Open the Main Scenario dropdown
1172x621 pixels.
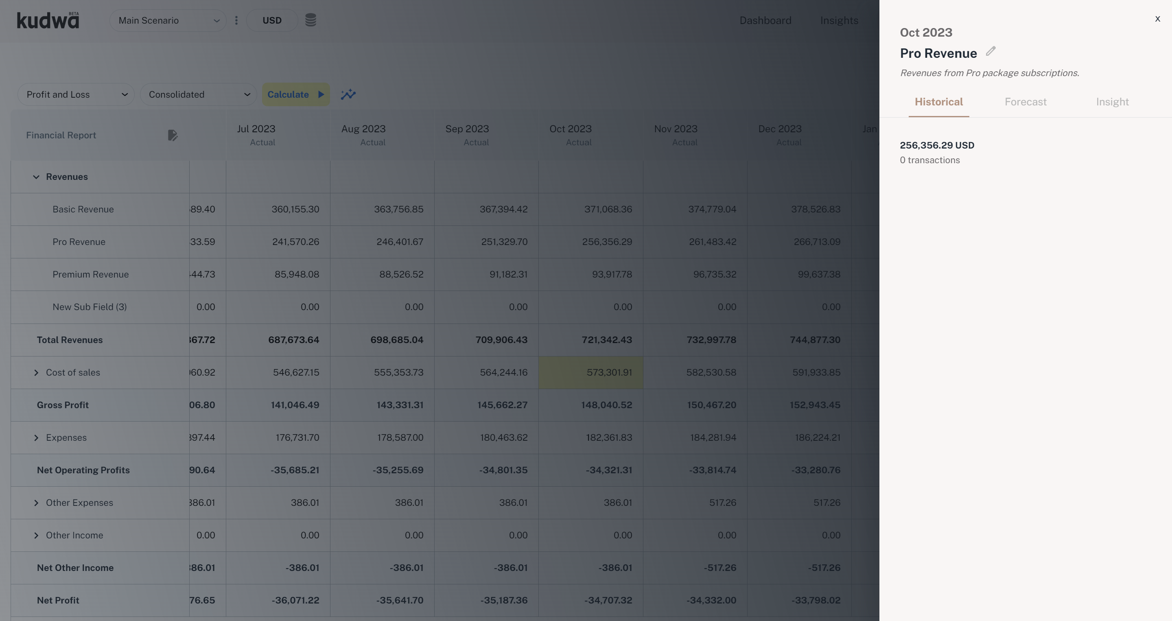pos(168,20)
